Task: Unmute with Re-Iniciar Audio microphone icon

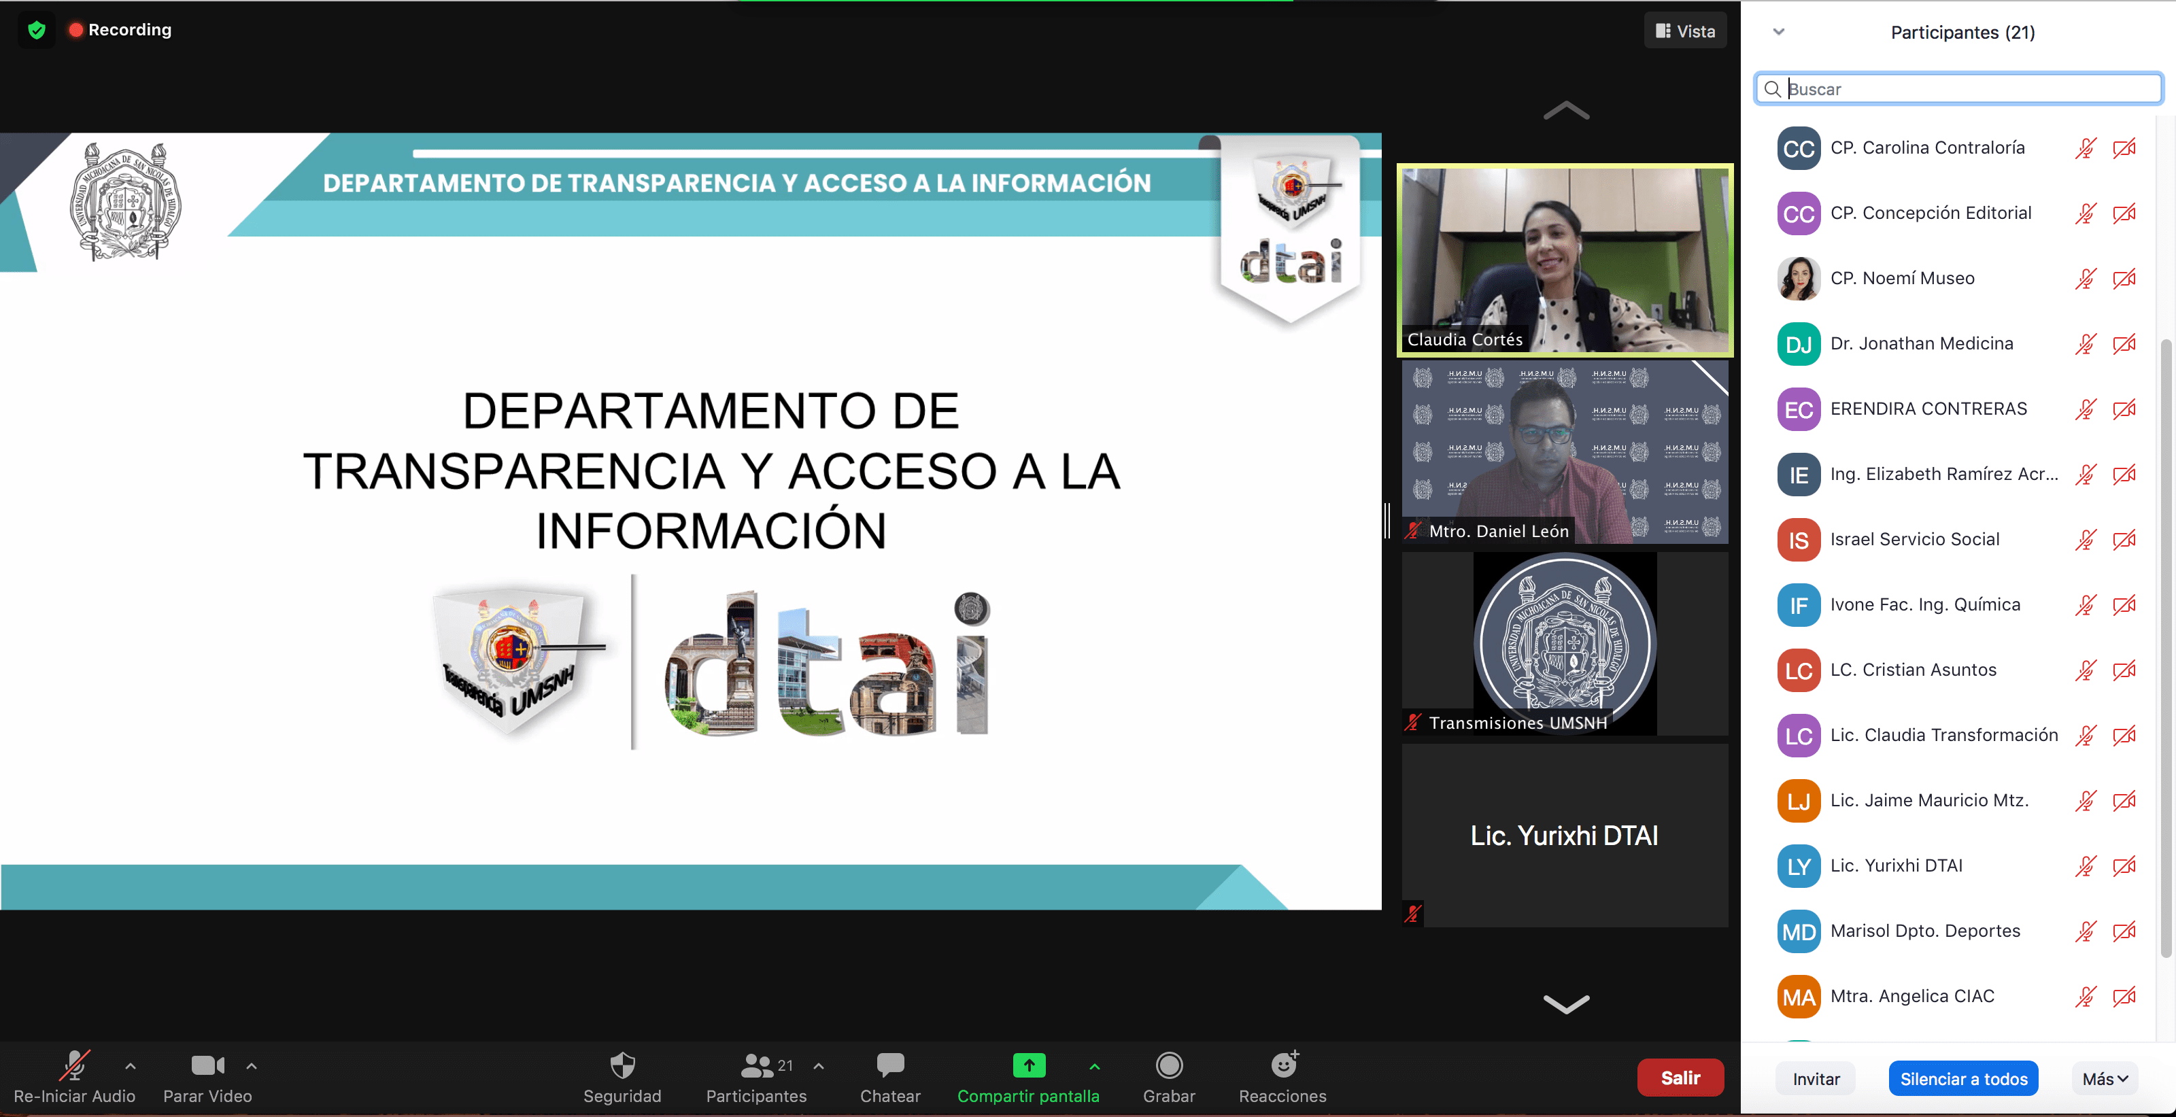Action: click(x=74, y=1065)
